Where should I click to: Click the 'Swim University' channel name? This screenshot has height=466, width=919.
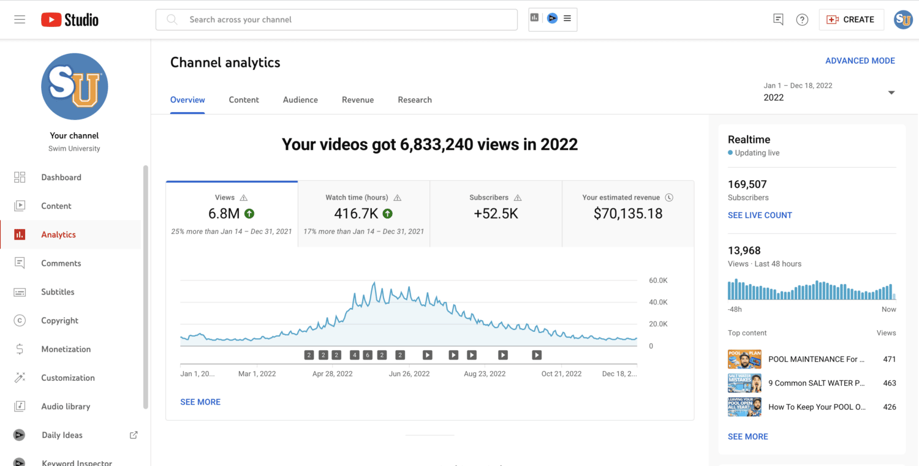pos(74,149)
